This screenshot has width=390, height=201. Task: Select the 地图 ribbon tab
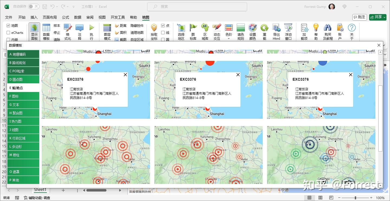tap(146, 17)
